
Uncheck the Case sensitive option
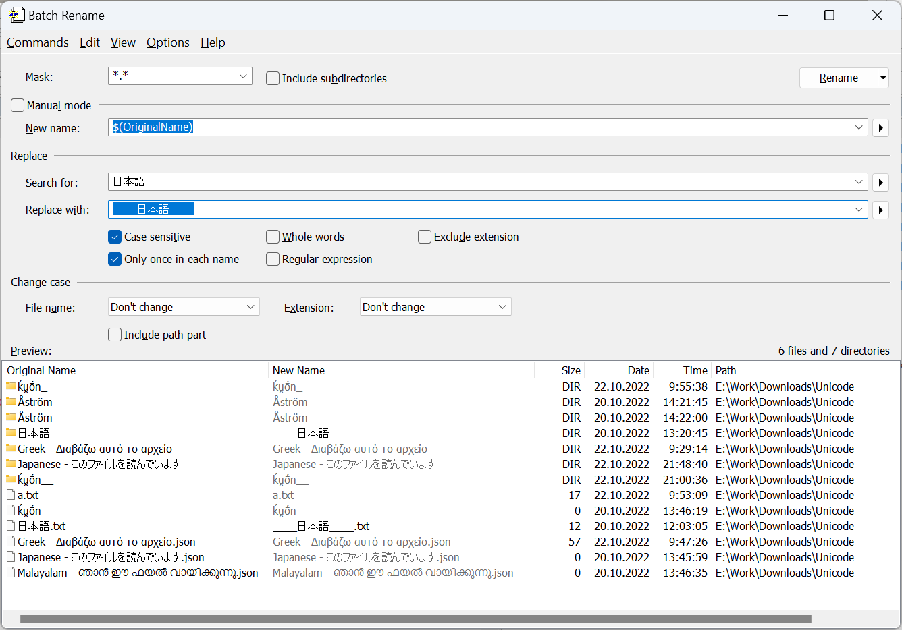click(x=115, y=237)
